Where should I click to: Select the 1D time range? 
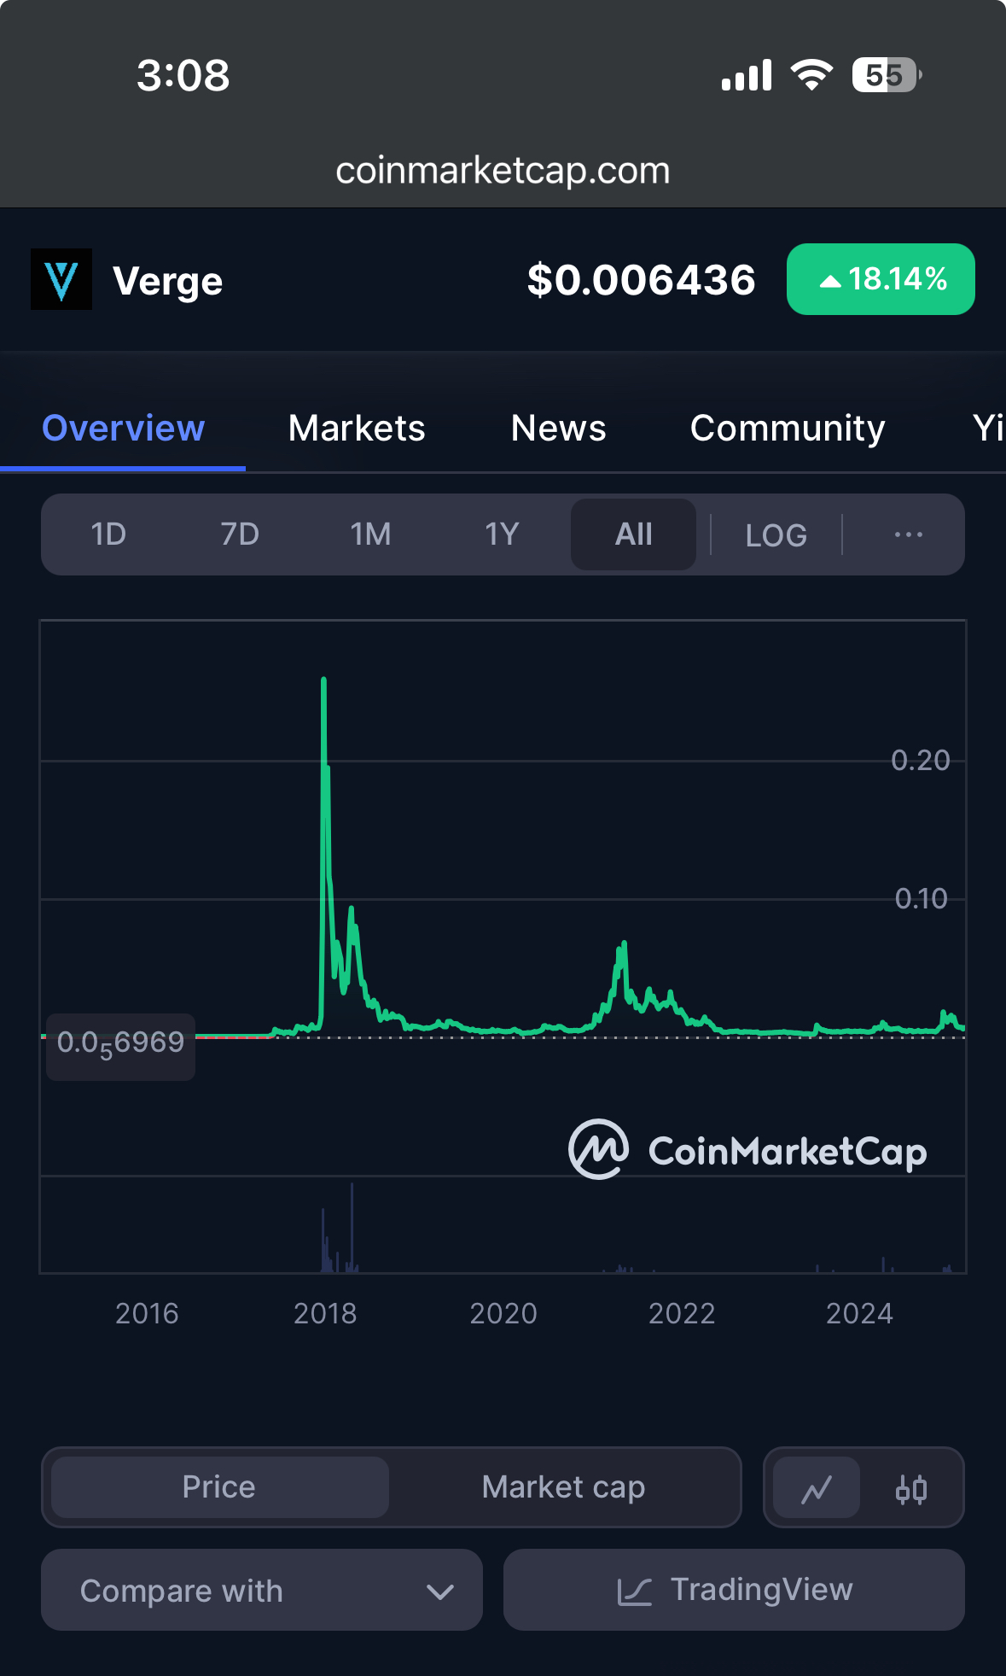point(108,534)
